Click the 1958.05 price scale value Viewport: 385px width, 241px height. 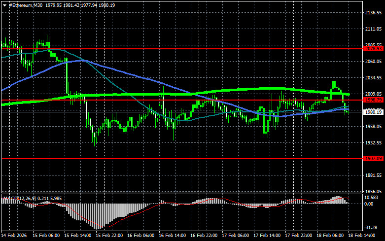point(373,126)
